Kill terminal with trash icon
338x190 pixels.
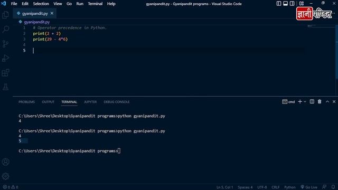coord(320,102)
